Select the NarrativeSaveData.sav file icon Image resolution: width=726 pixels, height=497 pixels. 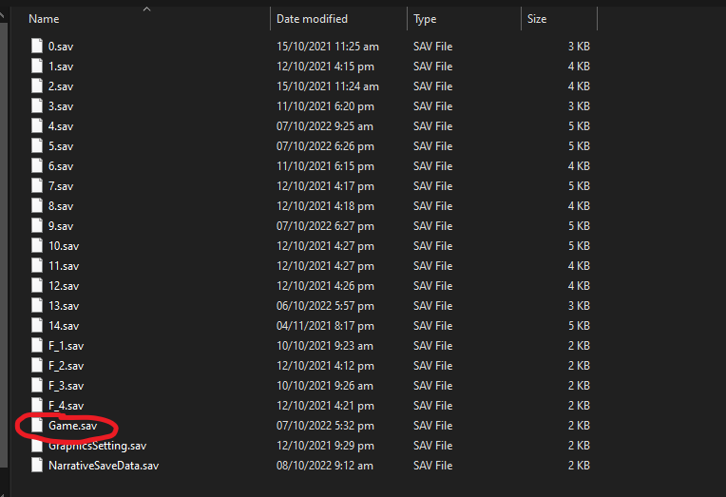[x=37, y=465]
